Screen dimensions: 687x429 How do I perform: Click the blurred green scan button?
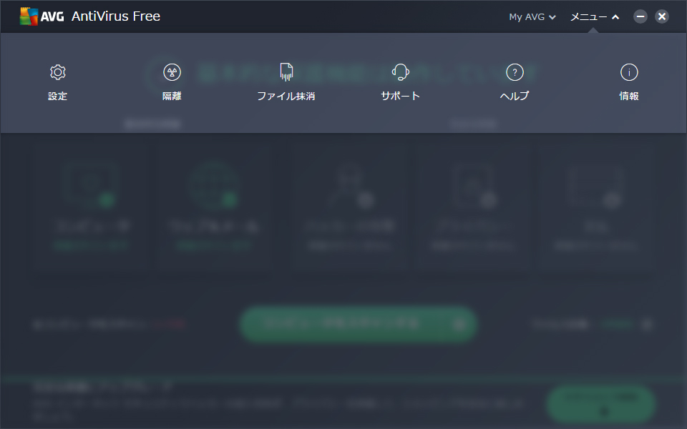pos(359,325)
